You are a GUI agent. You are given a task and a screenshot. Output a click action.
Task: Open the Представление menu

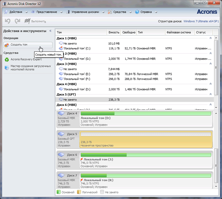tap(47, 12)
